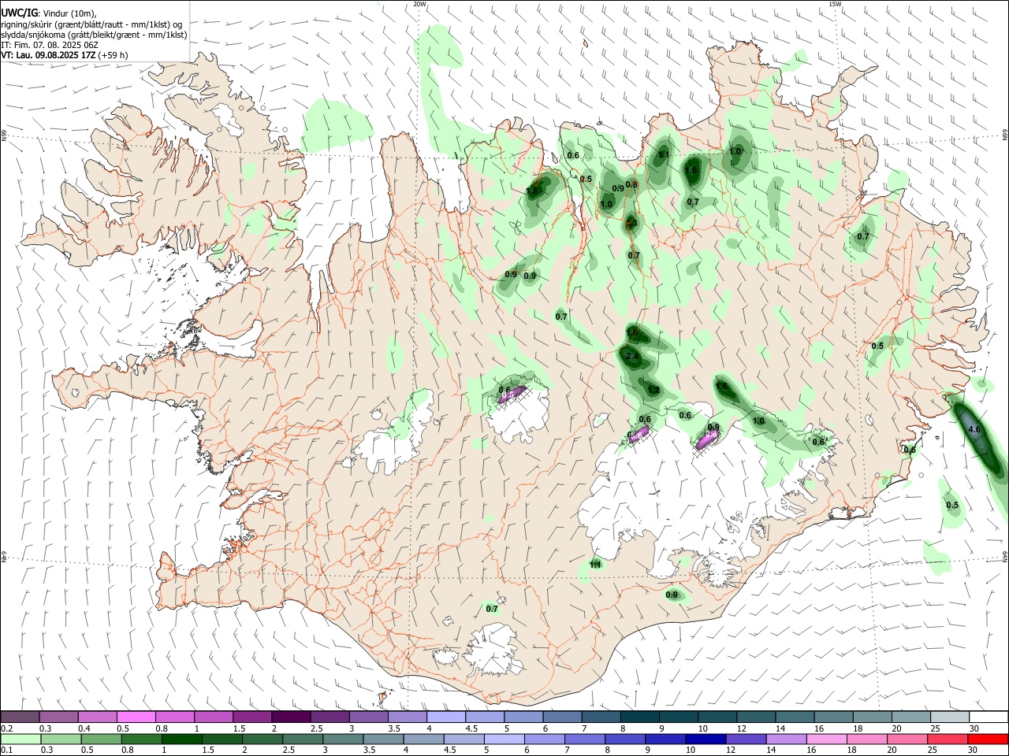Click the 'UWC/IG: Vindur (10m)' title text
Screen dimensions: 1009x756
(48, 13)
